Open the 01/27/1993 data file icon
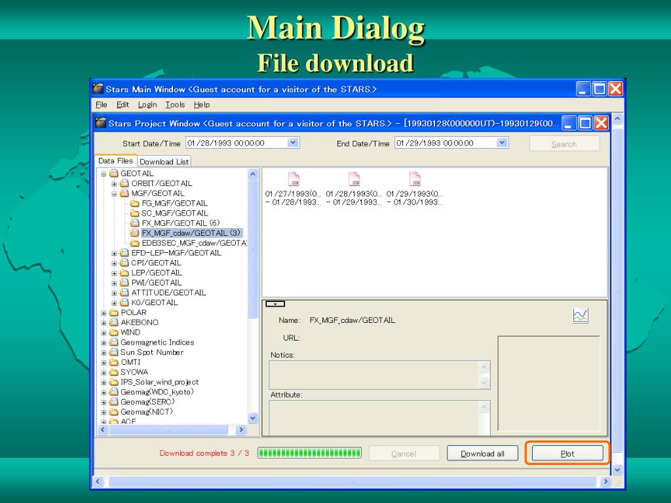This screenshot has width=671, height=503. pos(294,179)
